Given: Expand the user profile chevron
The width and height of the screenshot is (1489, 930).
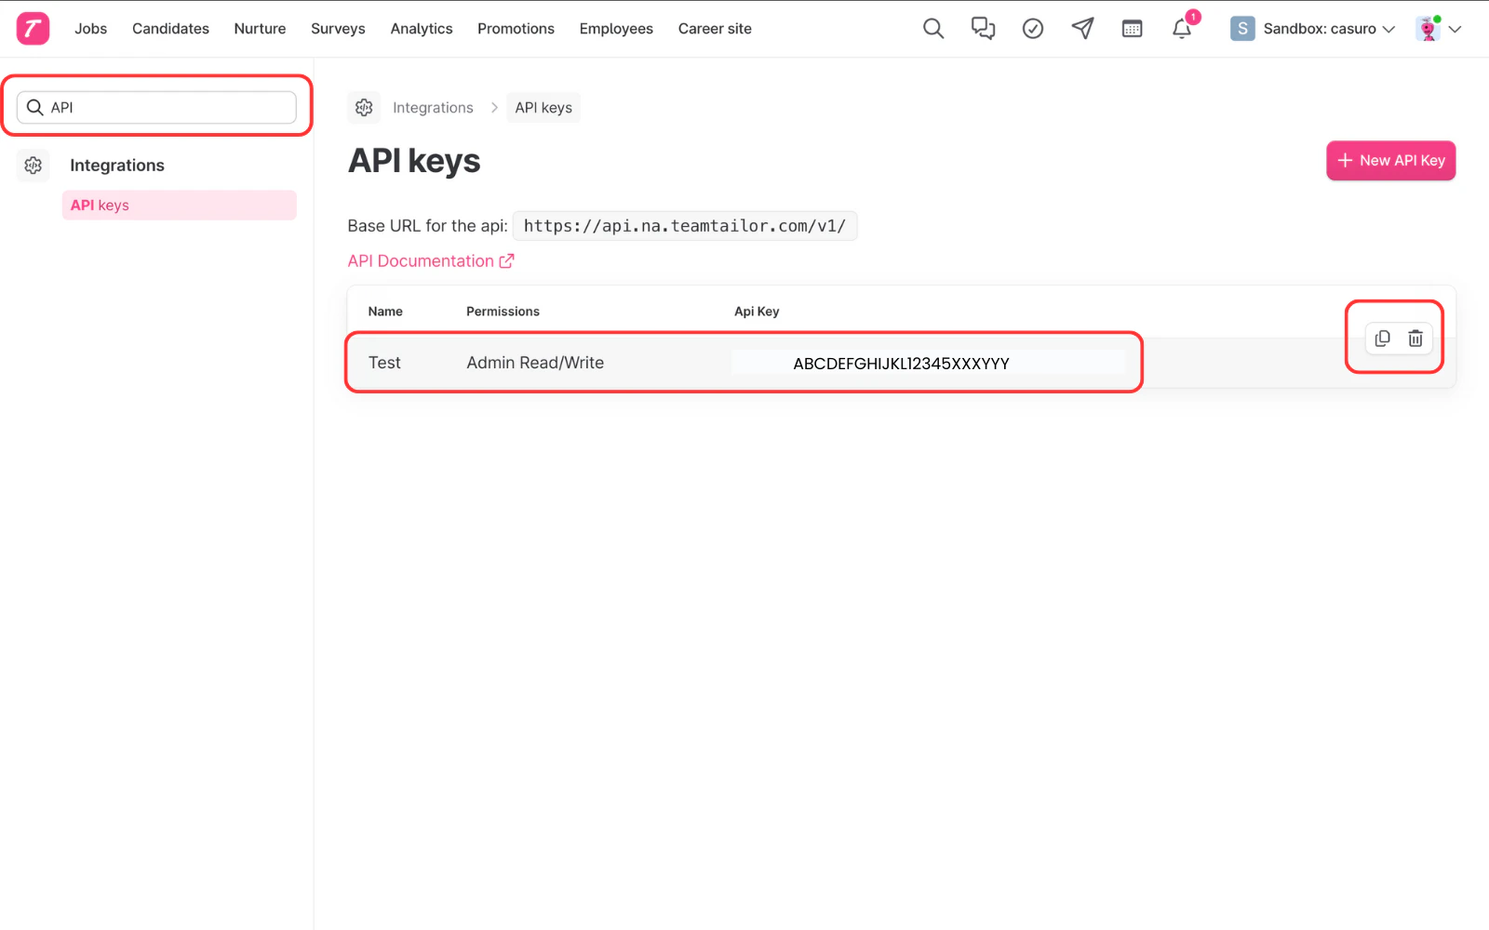Looking at the screenshot, I should [x=1455, y=29].
